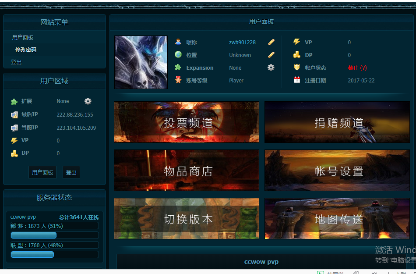
Task: Edit the Unknown location with pencil icon
Action: coord(271,54)
